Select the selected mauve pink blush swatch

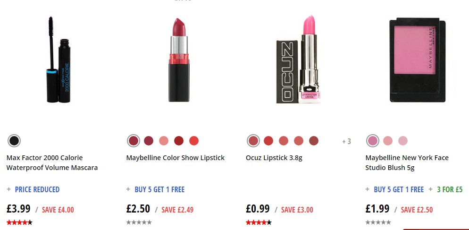pos(373,141)
